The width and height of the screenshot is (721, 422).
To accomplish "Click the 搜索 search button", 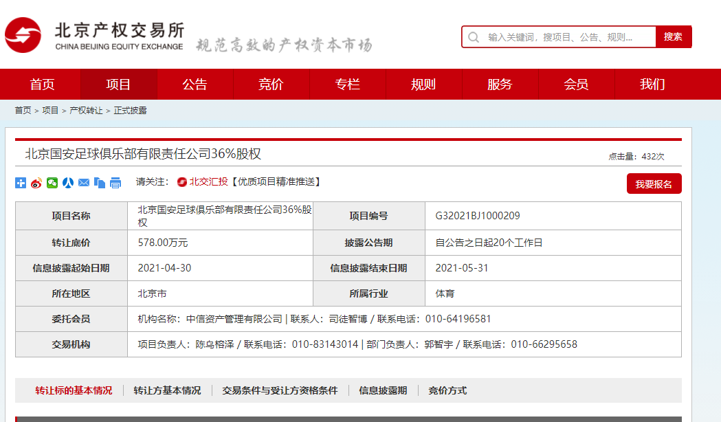I will coord(673,37).
